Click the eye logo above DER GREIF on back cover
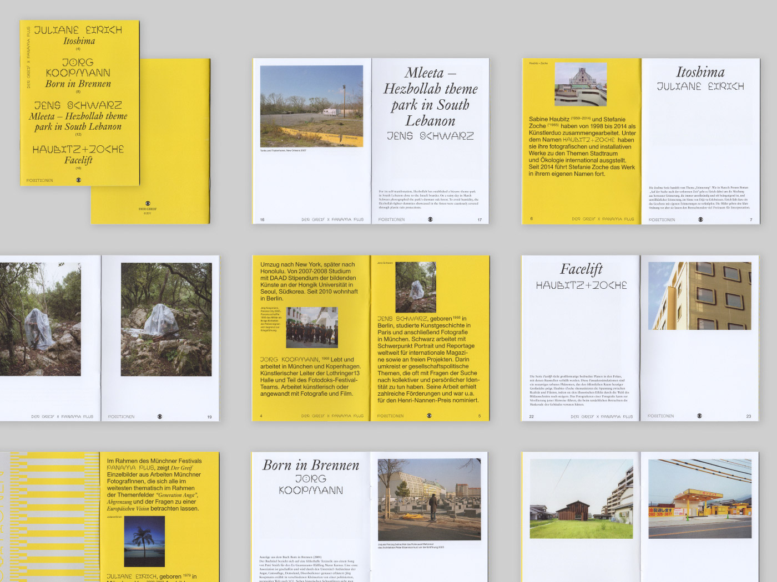Screen dimensions: 777x582 148,203
